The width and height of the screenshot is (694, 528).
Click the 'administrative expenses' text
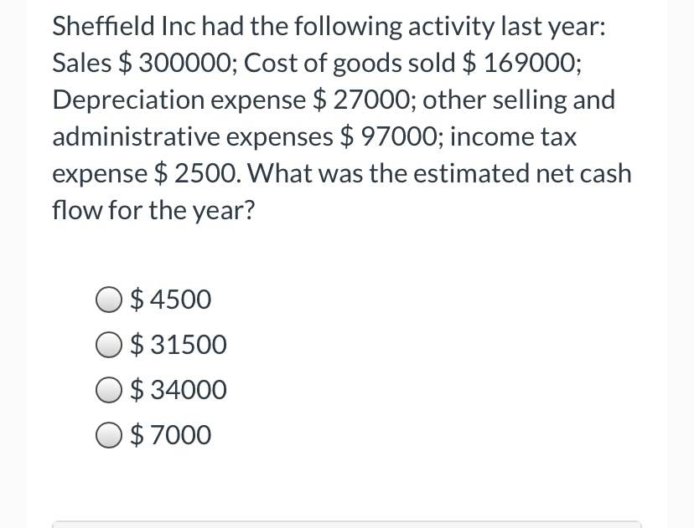click(193, 137)
